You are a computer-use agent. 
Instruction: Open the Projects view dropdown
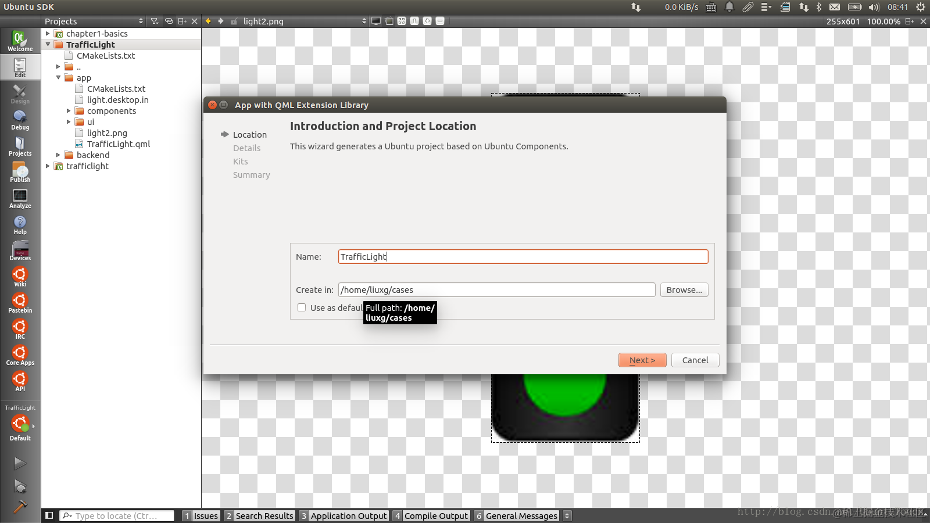click(94, 21)
